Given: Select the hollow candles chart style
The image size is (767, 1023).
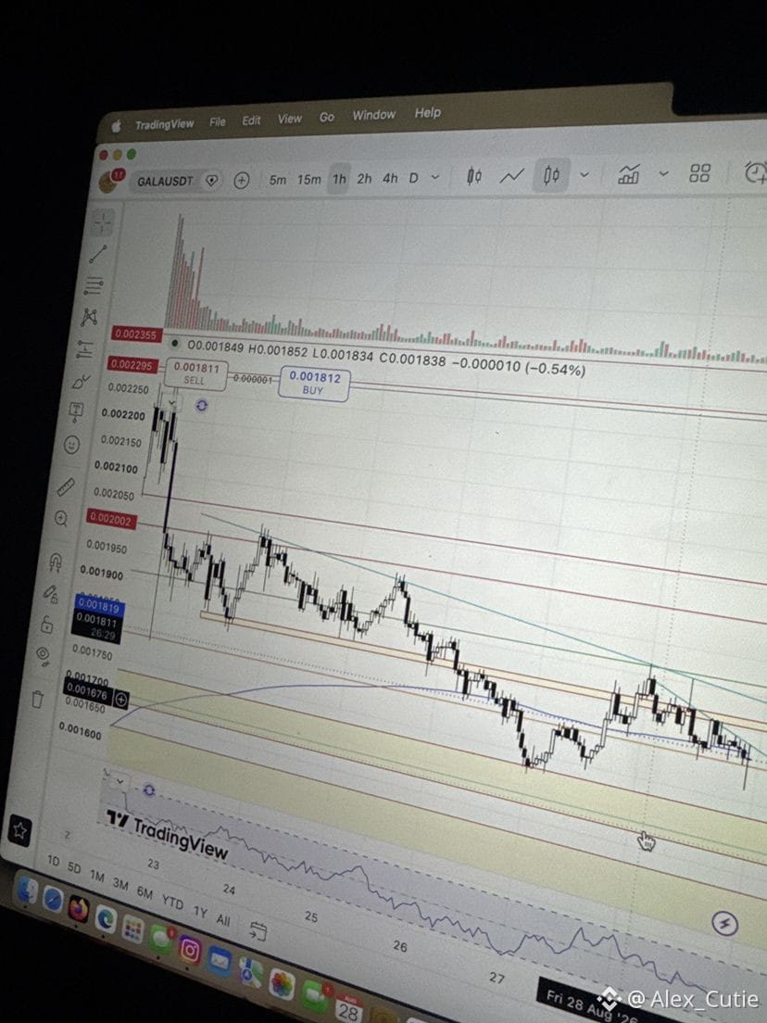Looking at the screenshot, I should coord(552,175).
